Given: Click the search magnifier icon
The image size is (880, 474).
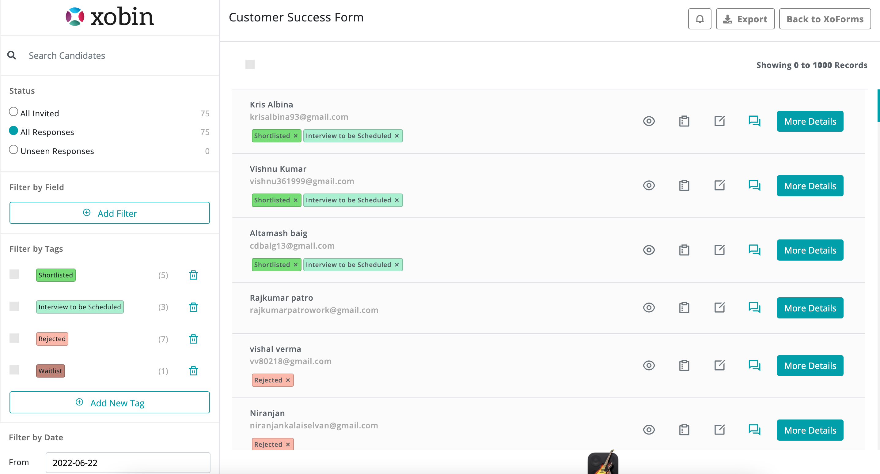Looking at the screenshot, I should click(x=12, y=55).
